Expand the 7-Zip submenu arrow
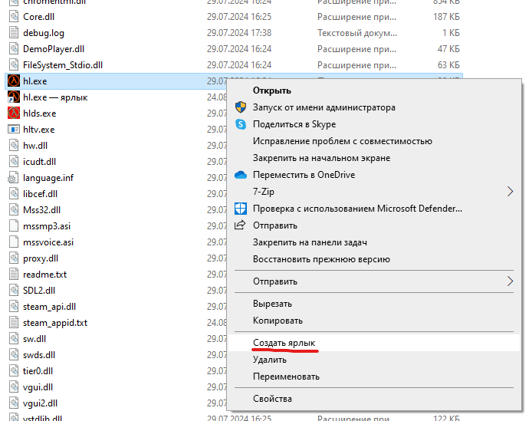532x421 pixels. click(510, 192)
